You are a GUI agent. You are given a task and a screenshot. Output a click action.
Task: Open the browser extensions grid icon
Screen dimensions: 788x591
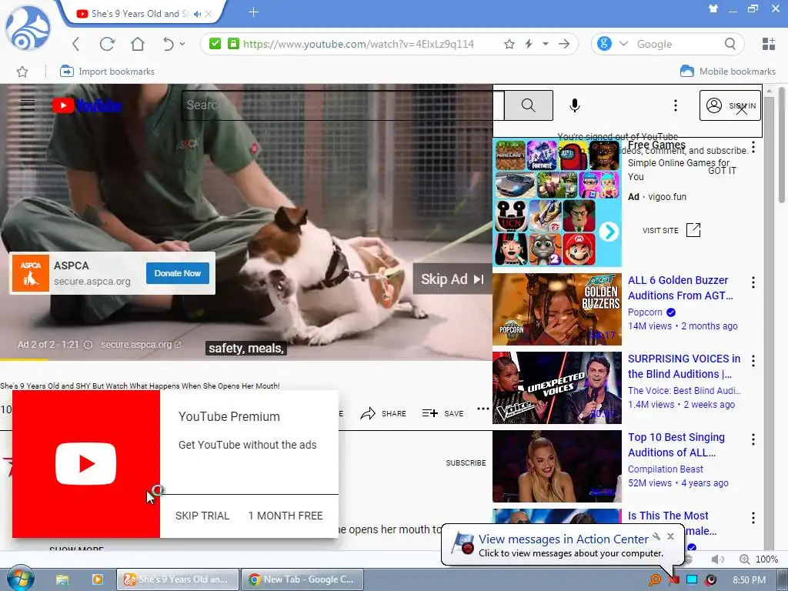pyautogui.click(x=769, y=44)
